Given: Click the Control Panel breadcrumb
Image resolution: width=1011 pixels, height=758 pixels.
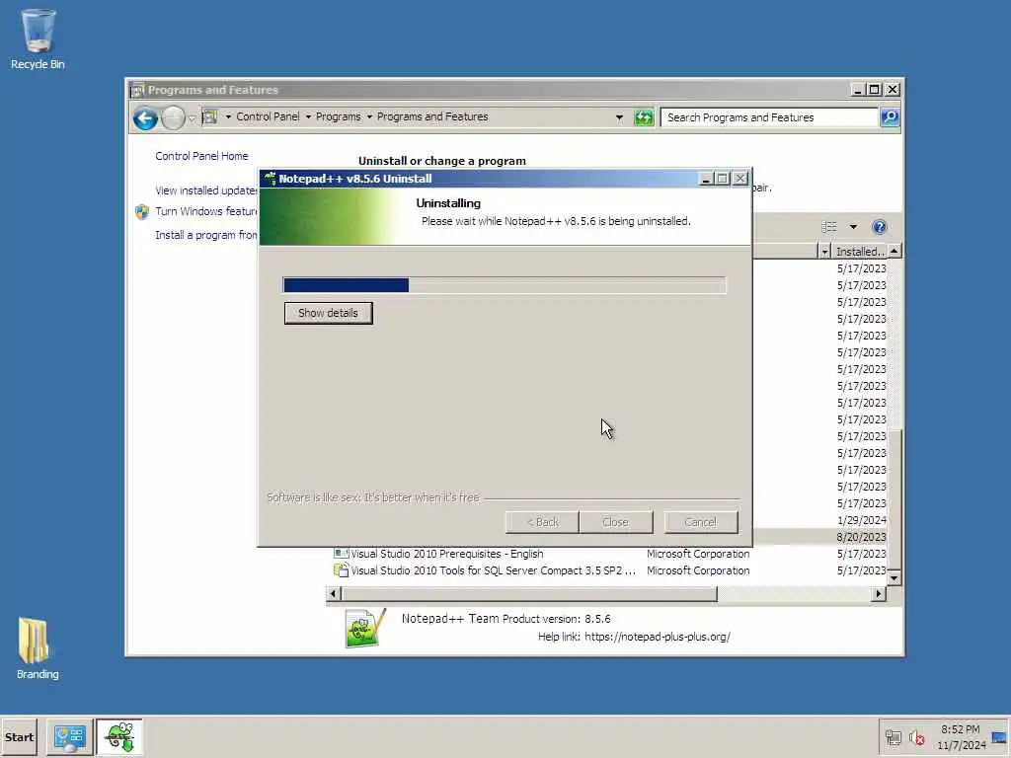Looking at the screenshot, I should pos(268,116).
